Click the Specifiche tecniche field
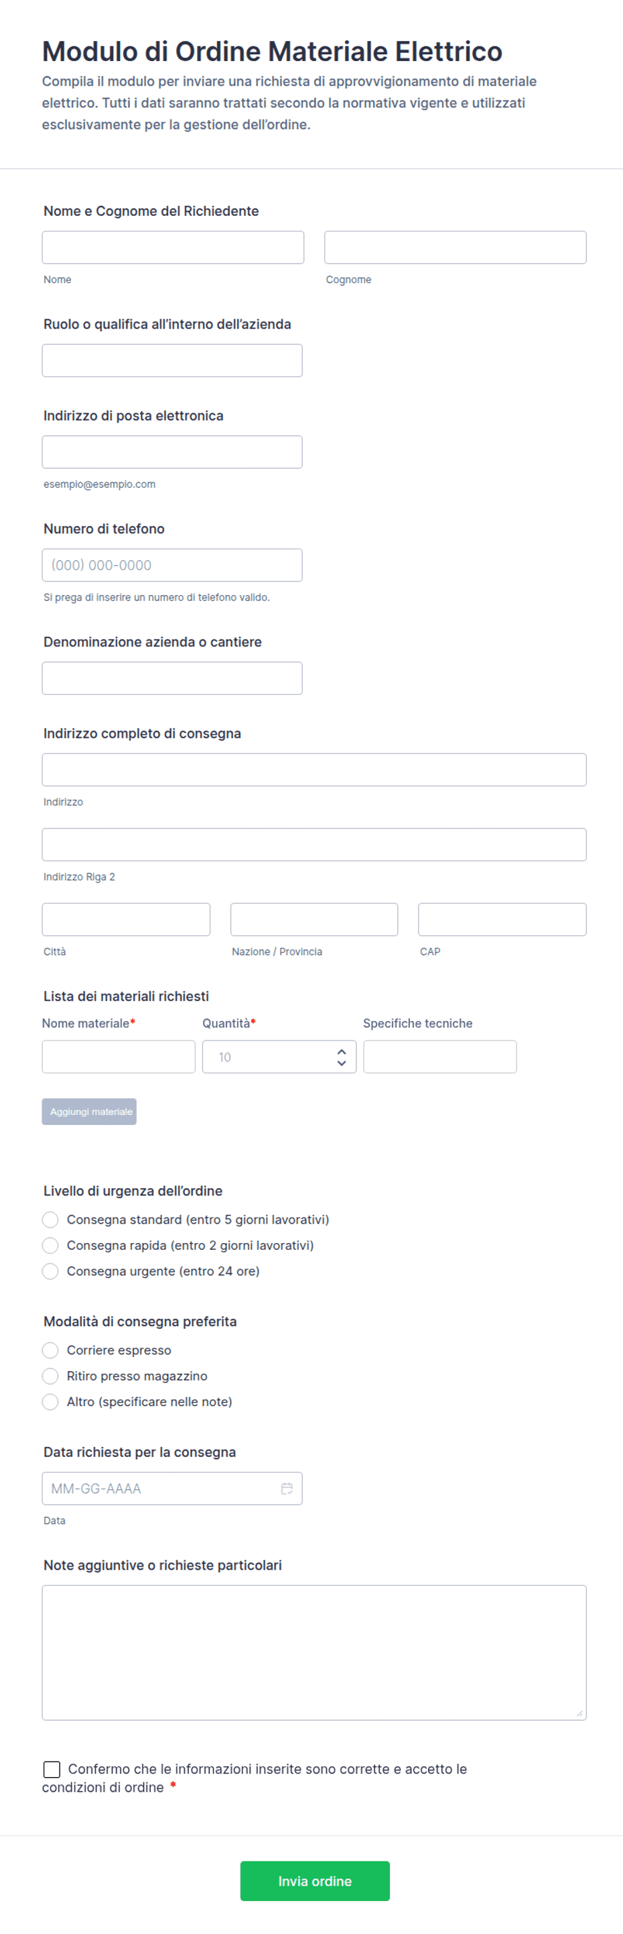The image size is (623, 1934). [439, 1057]
